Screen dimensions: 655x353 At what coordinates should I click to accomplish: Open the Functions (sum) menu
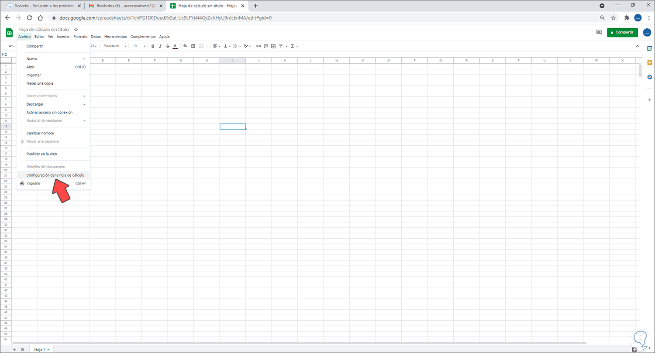click(293, 46)
